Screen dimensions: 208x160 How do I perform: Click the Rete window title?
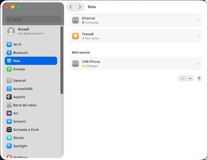[x=92, y=7]
